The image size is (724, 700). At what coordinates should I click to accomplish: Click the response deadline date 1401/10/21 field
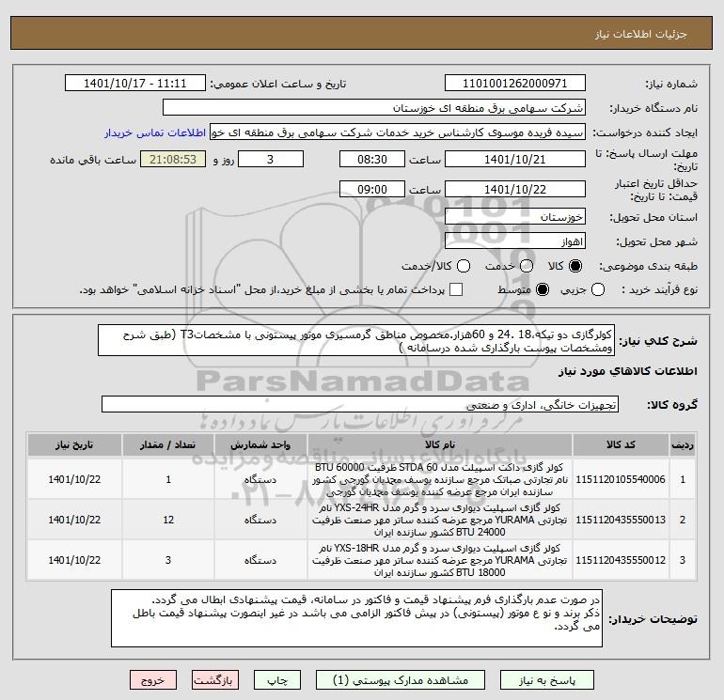515,159
